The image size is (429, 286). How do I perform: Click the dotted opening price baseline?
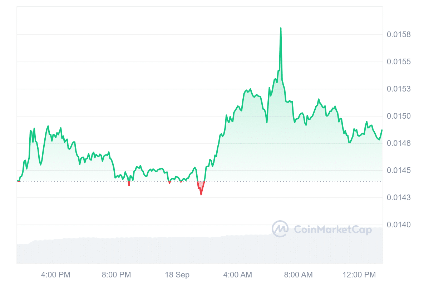pos(200,181)
